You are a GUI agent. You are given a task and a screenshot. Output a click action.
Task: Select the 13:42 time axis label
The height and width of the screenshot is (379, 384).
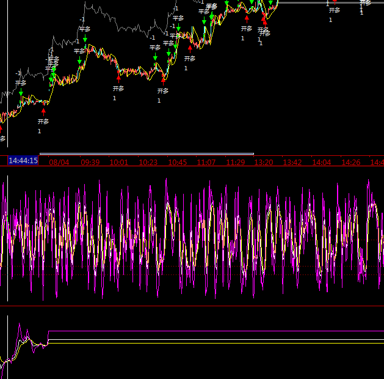point(292,163)
